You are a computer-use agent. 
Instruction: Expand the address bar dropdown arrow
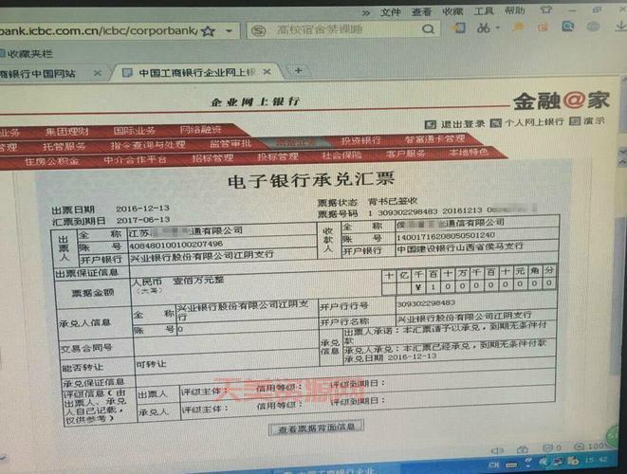tap(228, 31)
